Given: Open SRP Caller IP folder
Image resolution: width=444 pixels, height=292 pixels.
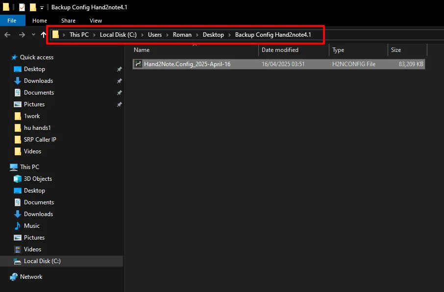Looking at the screenshot, I should 40,140.
